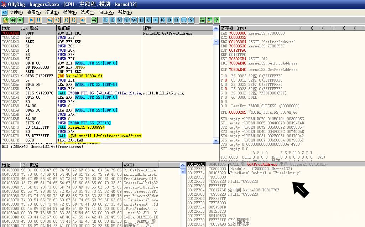This screenshot has width=365, height=227.
Task: Select the MOV EDI,EDI line at 7C80AE40
Action: click(x=107, y=33)
